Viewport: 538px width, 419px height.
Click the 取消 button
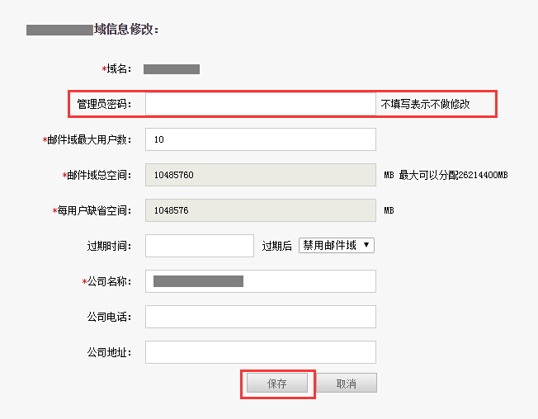tap(347, 384)
